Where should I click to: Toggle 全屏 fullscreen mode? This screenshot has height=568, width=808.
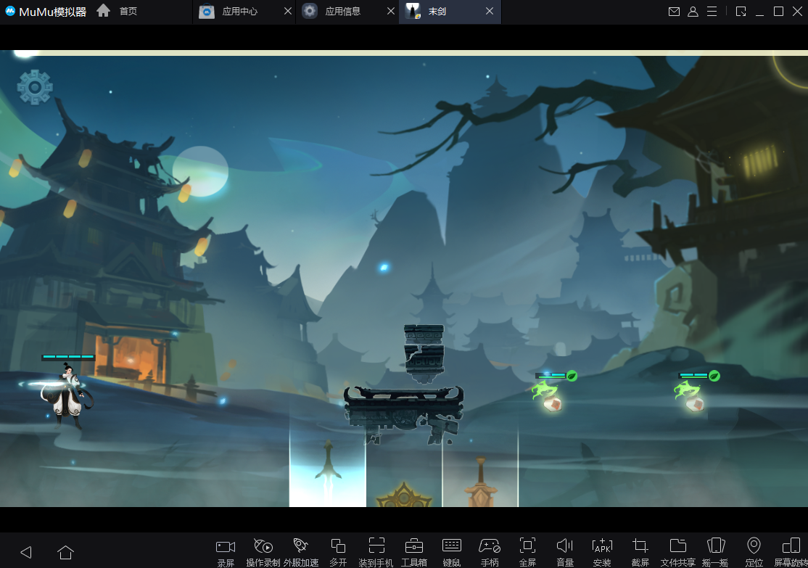point(527,552)
